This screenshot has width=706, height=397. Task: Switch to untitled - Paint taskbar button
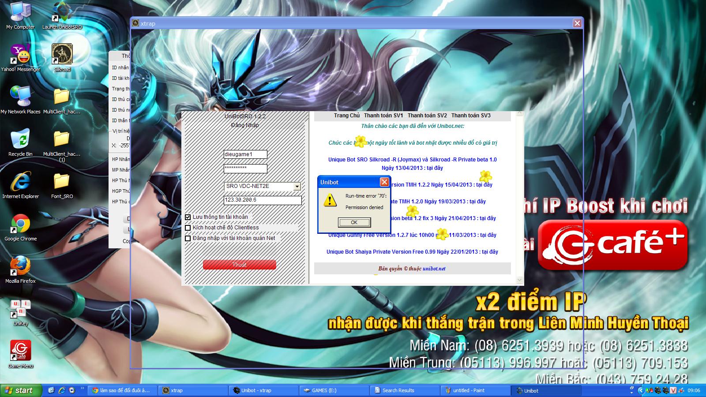pos(475,390)
